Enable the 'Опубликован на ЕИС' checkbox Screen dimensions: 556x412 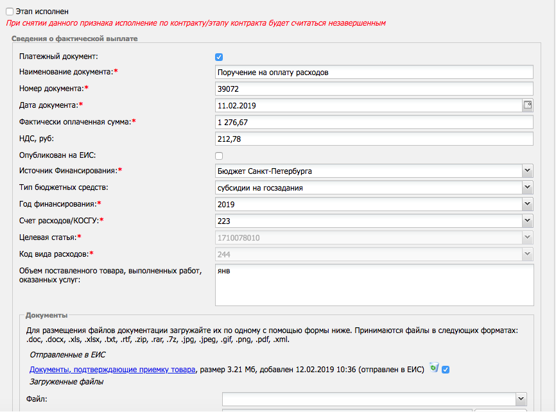(219, 156)
